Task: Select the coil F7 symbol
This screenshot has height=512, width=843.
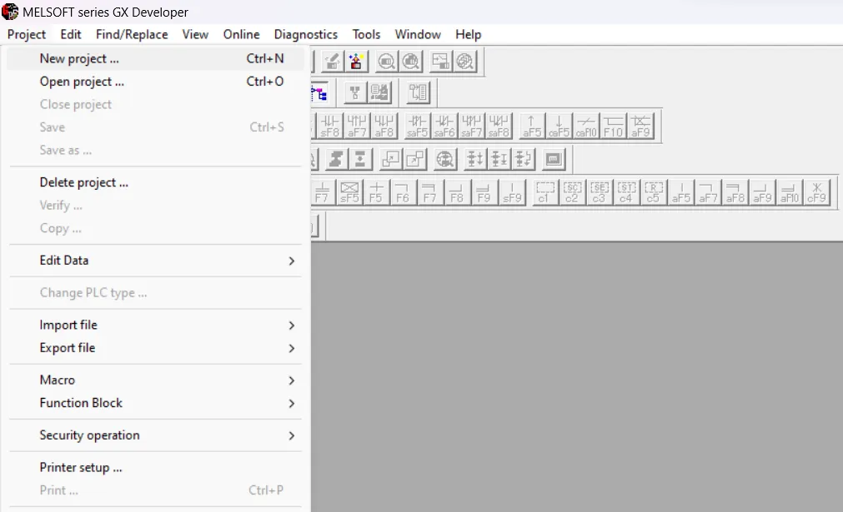Action: (430, 192)
